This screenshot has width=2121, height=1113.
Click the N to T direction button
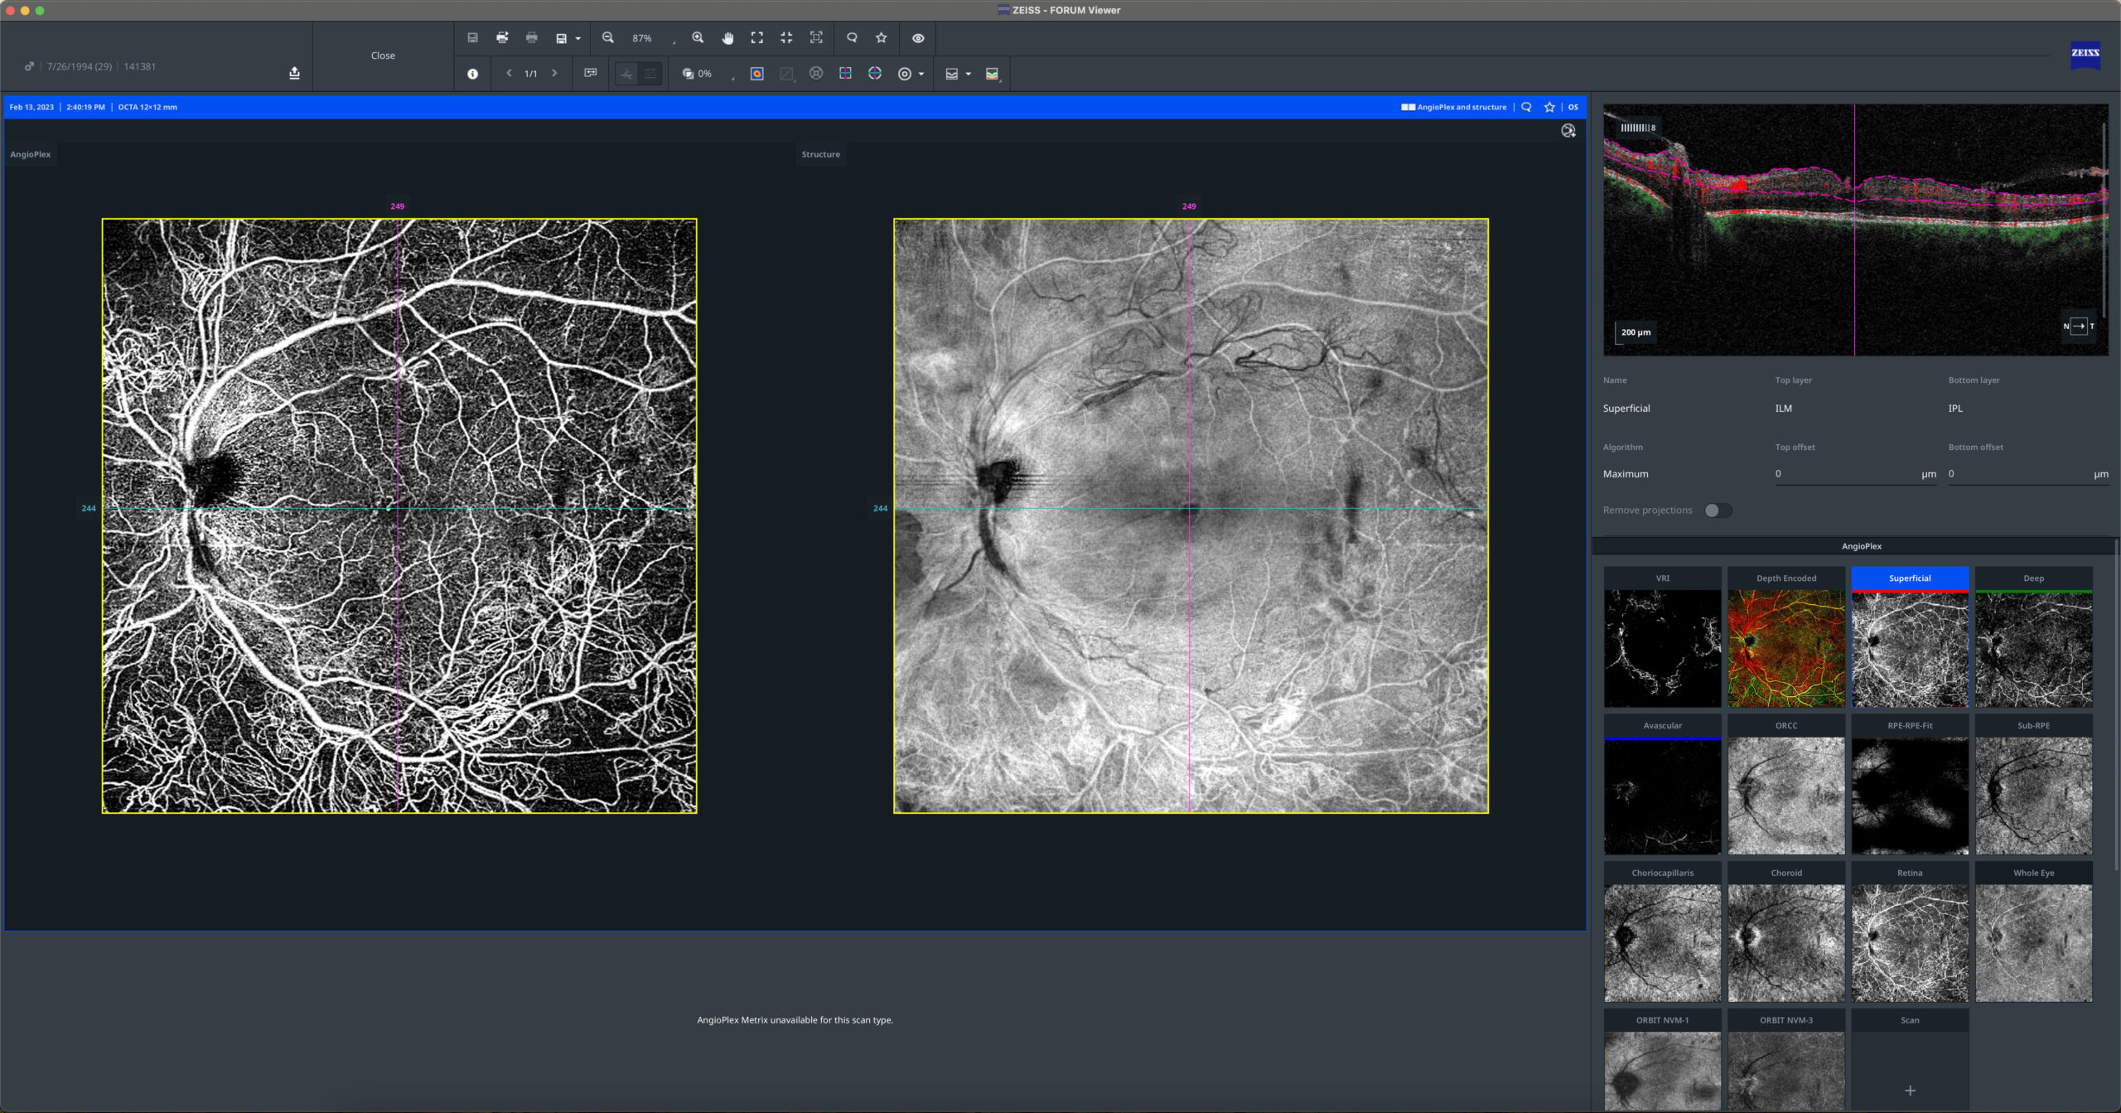2079,326
